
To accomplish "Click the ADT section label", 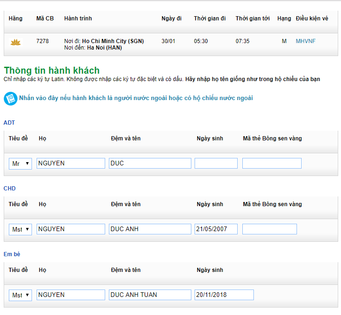I will 9,123.
